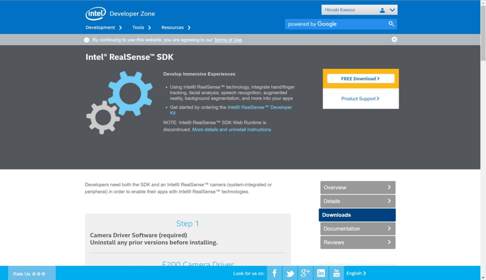Open Intel RealSense Developer Kit link

(260, 107)
